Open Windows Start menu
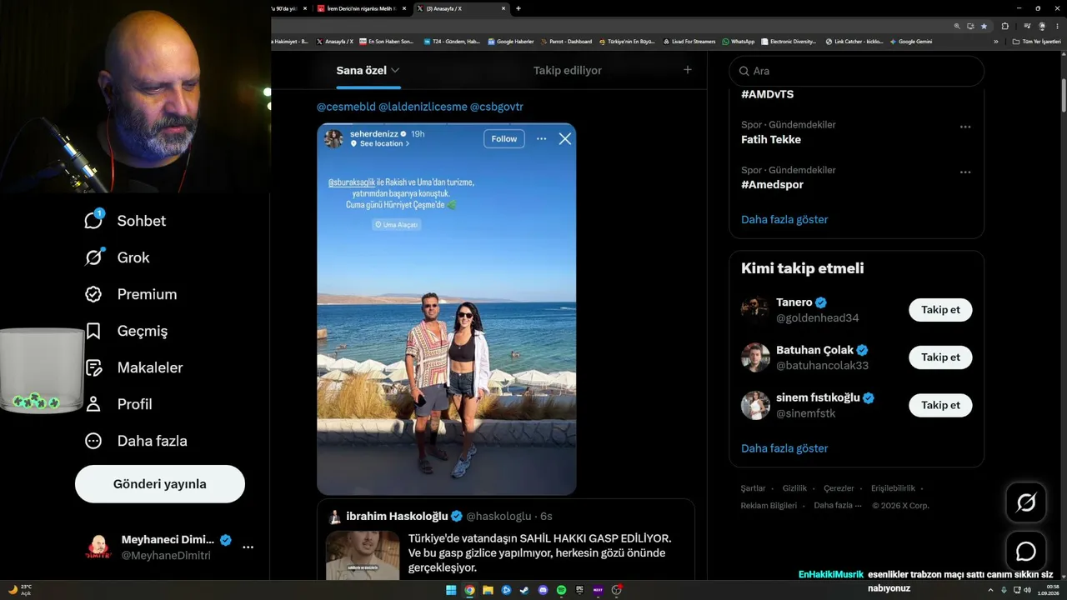Image resolution: width=1067 pixels, height=600 pixels. 451,590
